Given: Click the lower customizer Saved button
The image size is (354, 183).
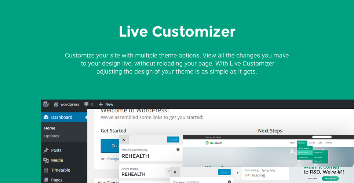Looking at the screenshot, I should pos(224,172).
